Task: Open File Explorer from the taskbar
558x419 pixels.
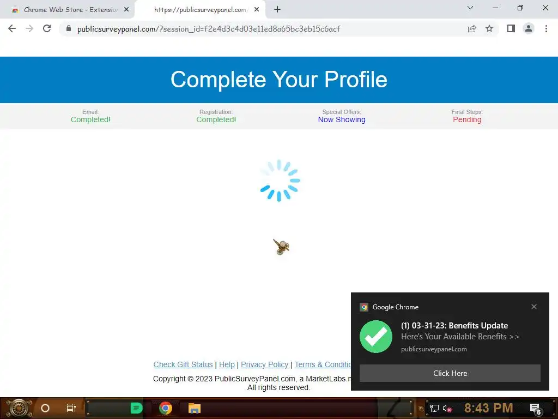Action: 195,408
